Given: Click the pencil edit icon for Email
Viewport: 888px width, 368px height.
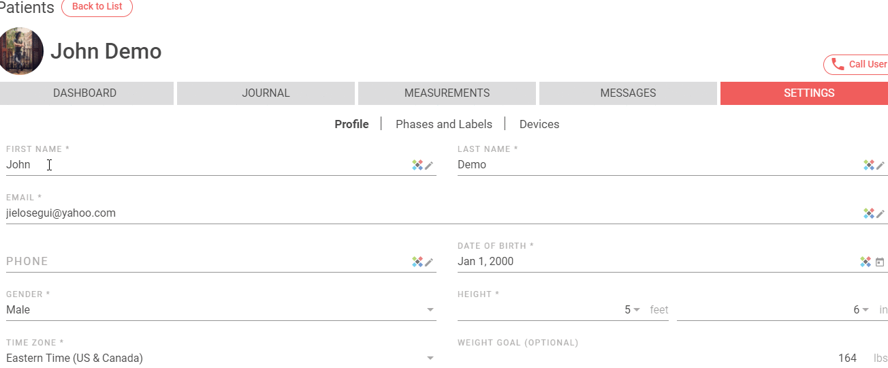Looking at the screenshot, I should point(881,213).
